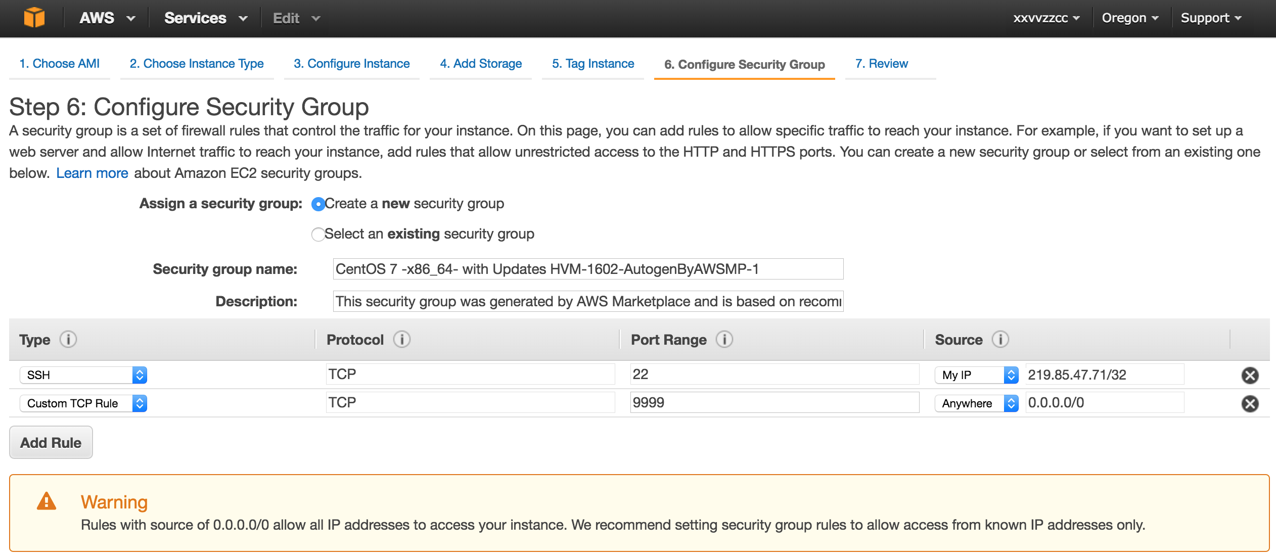Open the Edit dropdown menu
1276x558 pixels.
pos(296,18)
